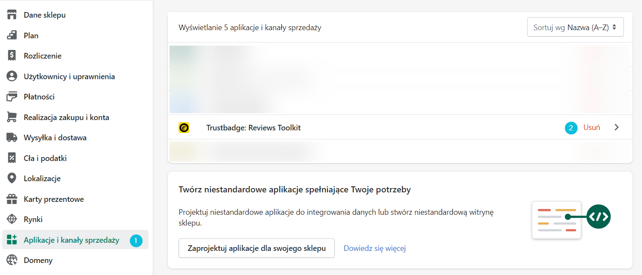Click the Płatności cards icon

(x=12, y=97)
